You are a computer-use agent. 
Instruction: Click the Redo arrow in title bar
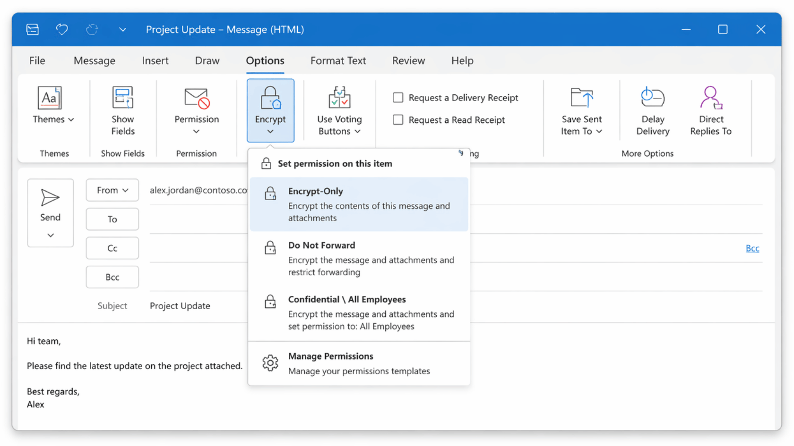92,29
